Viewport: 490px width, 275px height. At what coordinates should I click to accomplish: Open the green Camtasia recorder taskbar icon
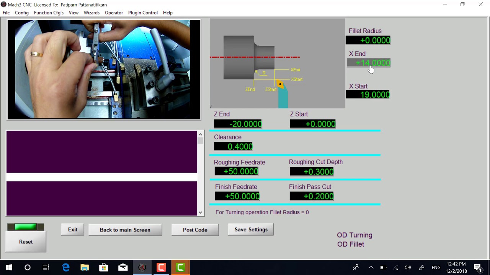pyautogui.click(x=180, y=267)
